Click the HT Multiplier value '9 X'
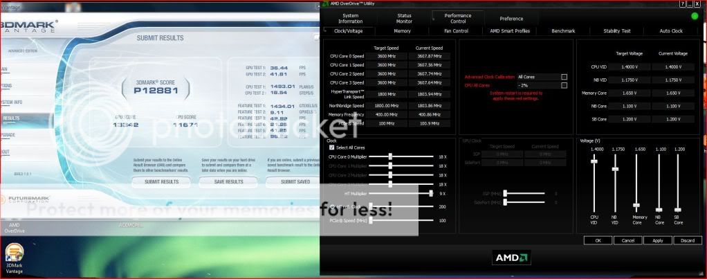 point(442,194)
